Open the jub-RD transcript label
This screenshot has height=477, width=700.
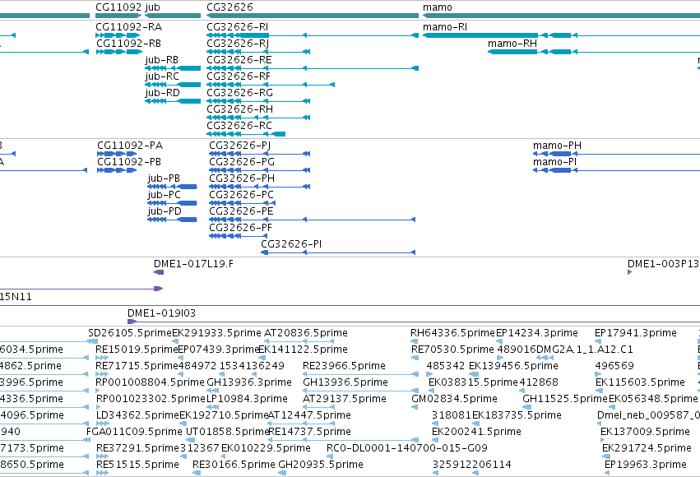(163, 93)
